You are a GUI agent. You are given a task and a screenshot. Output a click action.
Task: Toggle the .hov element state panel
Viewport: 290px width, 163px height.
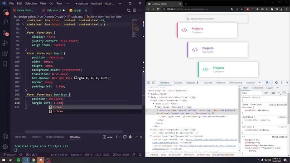[x=266, y=93]
